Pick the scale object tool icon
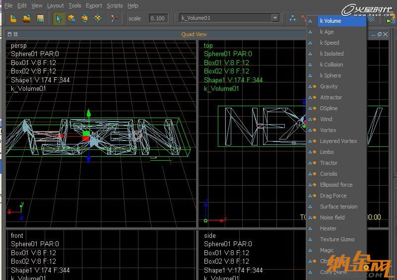397x280 pixels. (98, 18)
